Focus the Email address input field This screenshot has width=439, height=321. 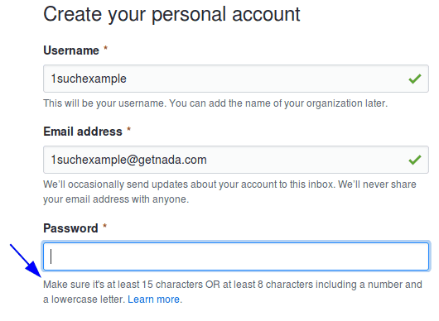(236, 160)
